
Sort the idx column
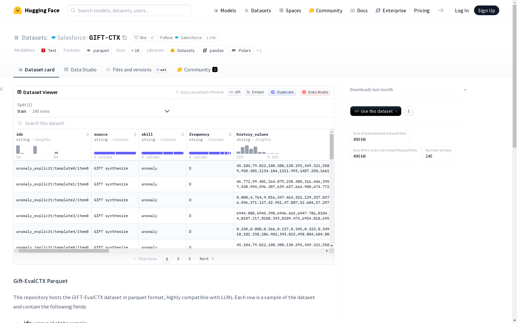(88, 134)
